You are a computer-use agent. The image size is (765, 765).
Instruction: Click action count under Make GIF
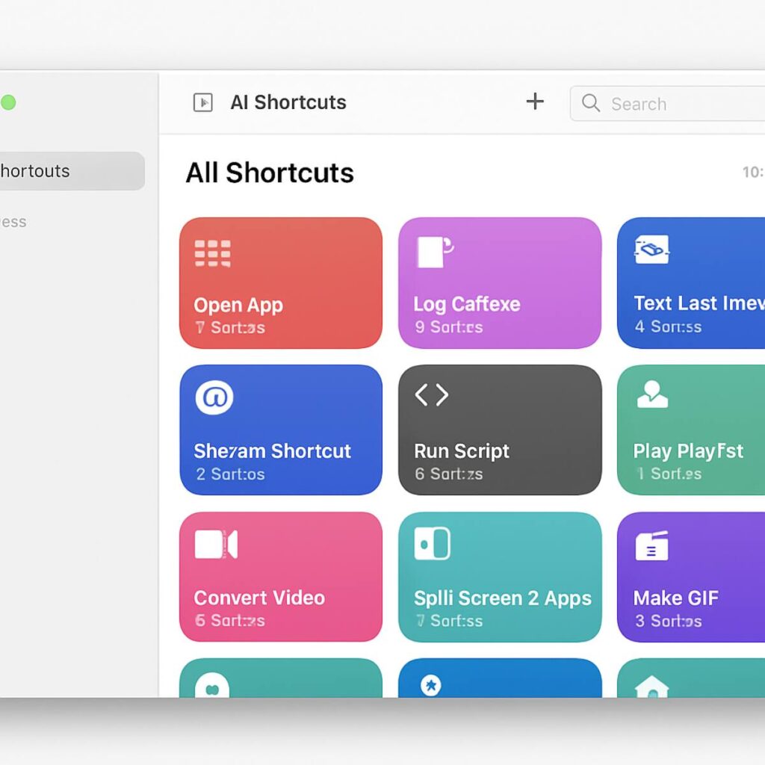click(x=668, y=621)
